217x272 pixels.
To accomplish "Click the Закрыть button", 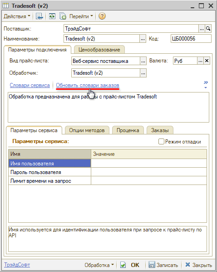I will (199, 265).
